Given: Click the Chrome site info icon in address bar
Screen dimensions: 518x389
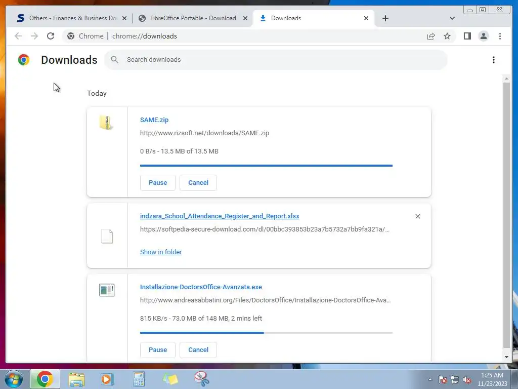Looking at the screenshot, I should [x=71, y=36].
